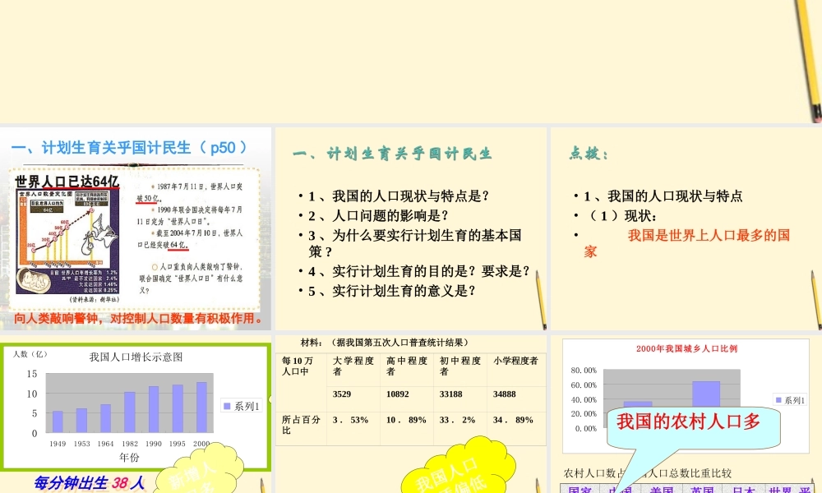
Task: Click the percentage 3．53%
Action: (x=351, y=420)
